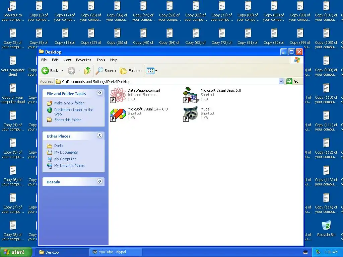Click the system tray icon beside the clock
This screenshot has width=343, height=257.
pyautogui.click(x=318, y=252)
